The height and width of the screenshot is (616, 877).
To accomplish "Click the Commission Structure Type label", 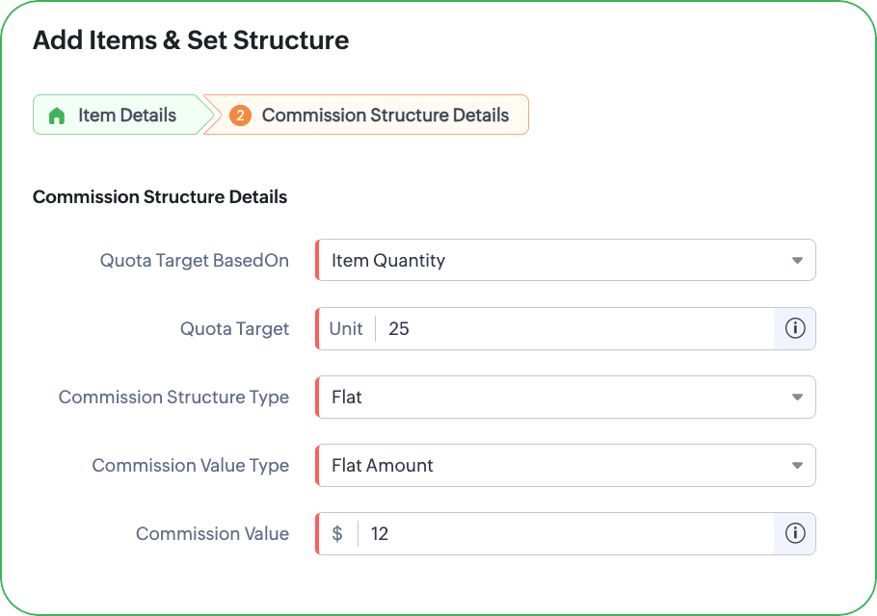I will [173, 398].
